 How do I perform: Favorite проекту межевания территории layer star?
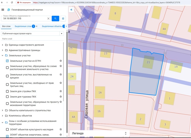click(61, 102)
